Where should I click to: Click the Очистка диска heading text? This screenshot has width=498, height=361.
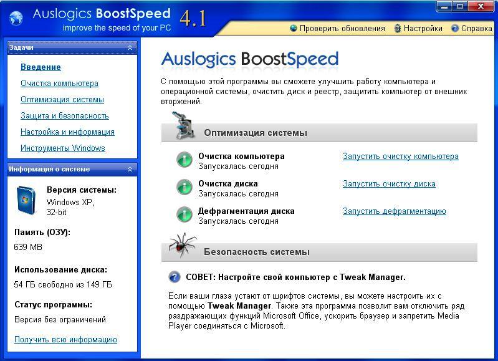pos(228,184)
